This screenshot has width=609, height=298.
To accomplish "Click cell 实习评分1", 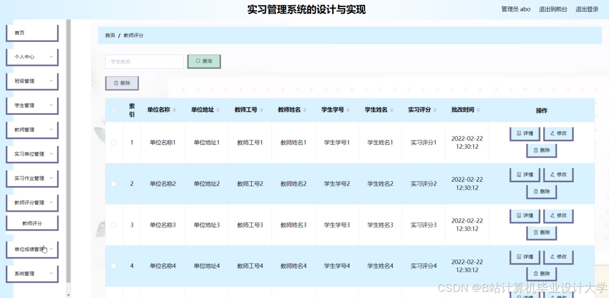I will click(423, 143).
